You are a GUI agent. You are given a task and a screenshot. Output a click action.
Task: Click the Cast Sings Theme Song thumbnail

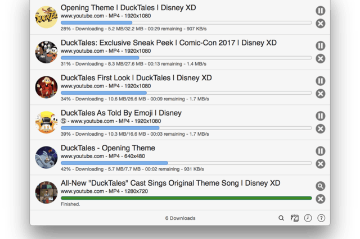click(x=46, y=192)
